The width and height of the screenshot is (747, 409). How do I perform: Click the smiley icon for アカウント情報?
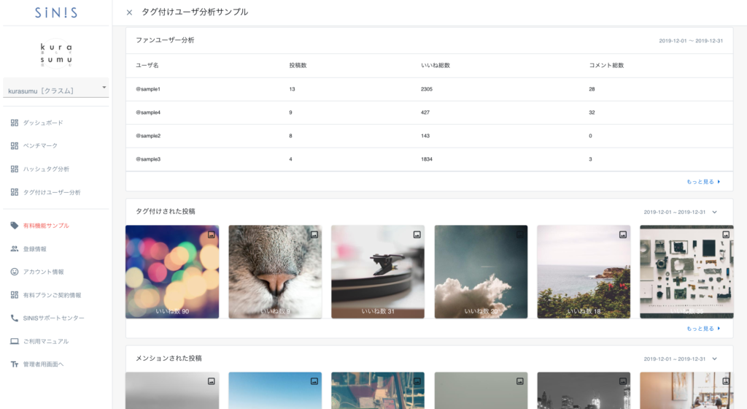pyautogui.click(x=15, y=271)
